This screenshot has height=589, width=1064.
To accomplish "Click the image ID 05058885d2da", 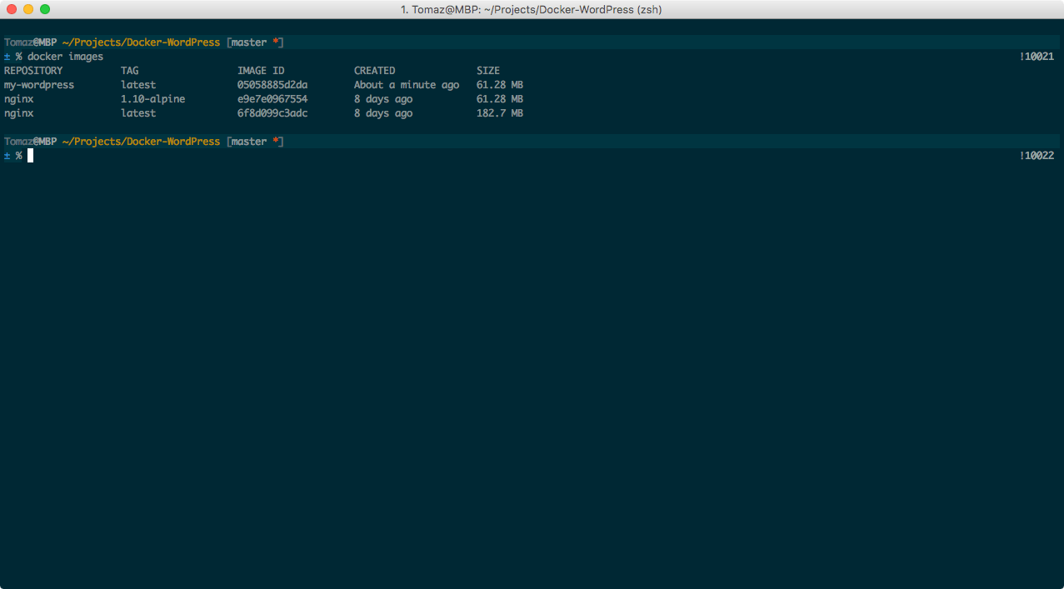I will click(x=272, y=85).
